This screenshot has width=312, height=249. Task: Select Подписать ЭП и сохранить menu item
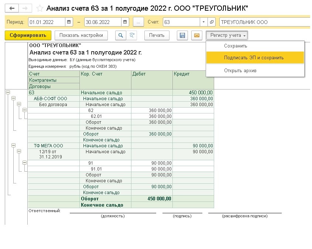pyautogui.click(x=254, y=58)
